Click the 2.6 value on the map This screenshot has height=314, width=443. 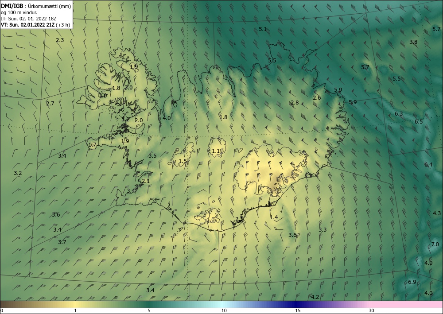coord(317,98)
